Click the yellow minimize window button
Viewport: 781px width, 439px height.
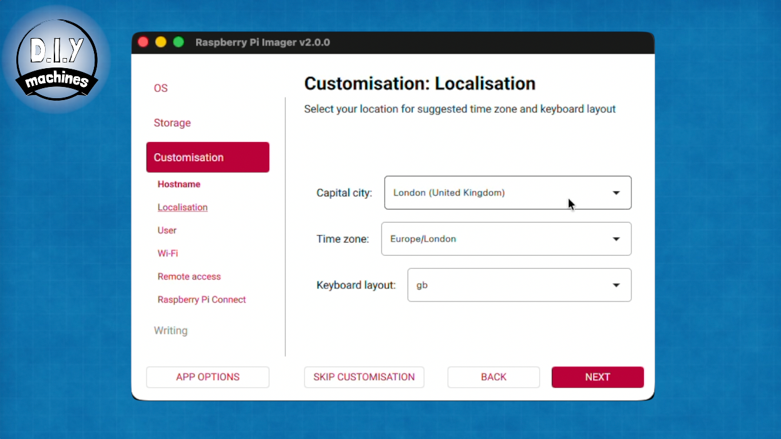[x=161, y=43]
